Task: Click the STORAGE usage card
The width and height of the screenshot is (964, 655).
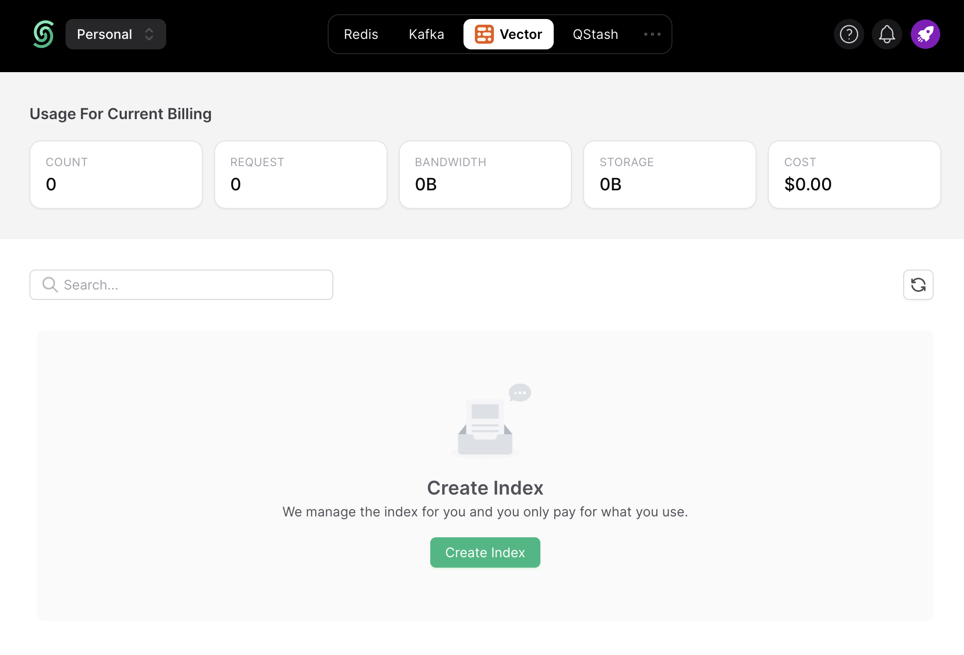Action: point(669,174)
